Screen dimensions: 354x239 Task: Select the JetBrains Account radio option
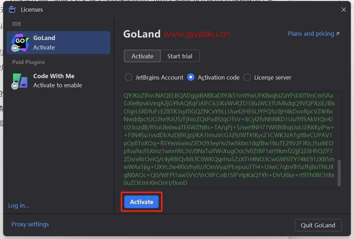129,77
